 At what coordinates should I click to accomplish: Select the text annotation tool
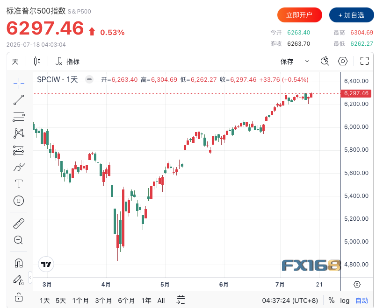click(19, 184)
